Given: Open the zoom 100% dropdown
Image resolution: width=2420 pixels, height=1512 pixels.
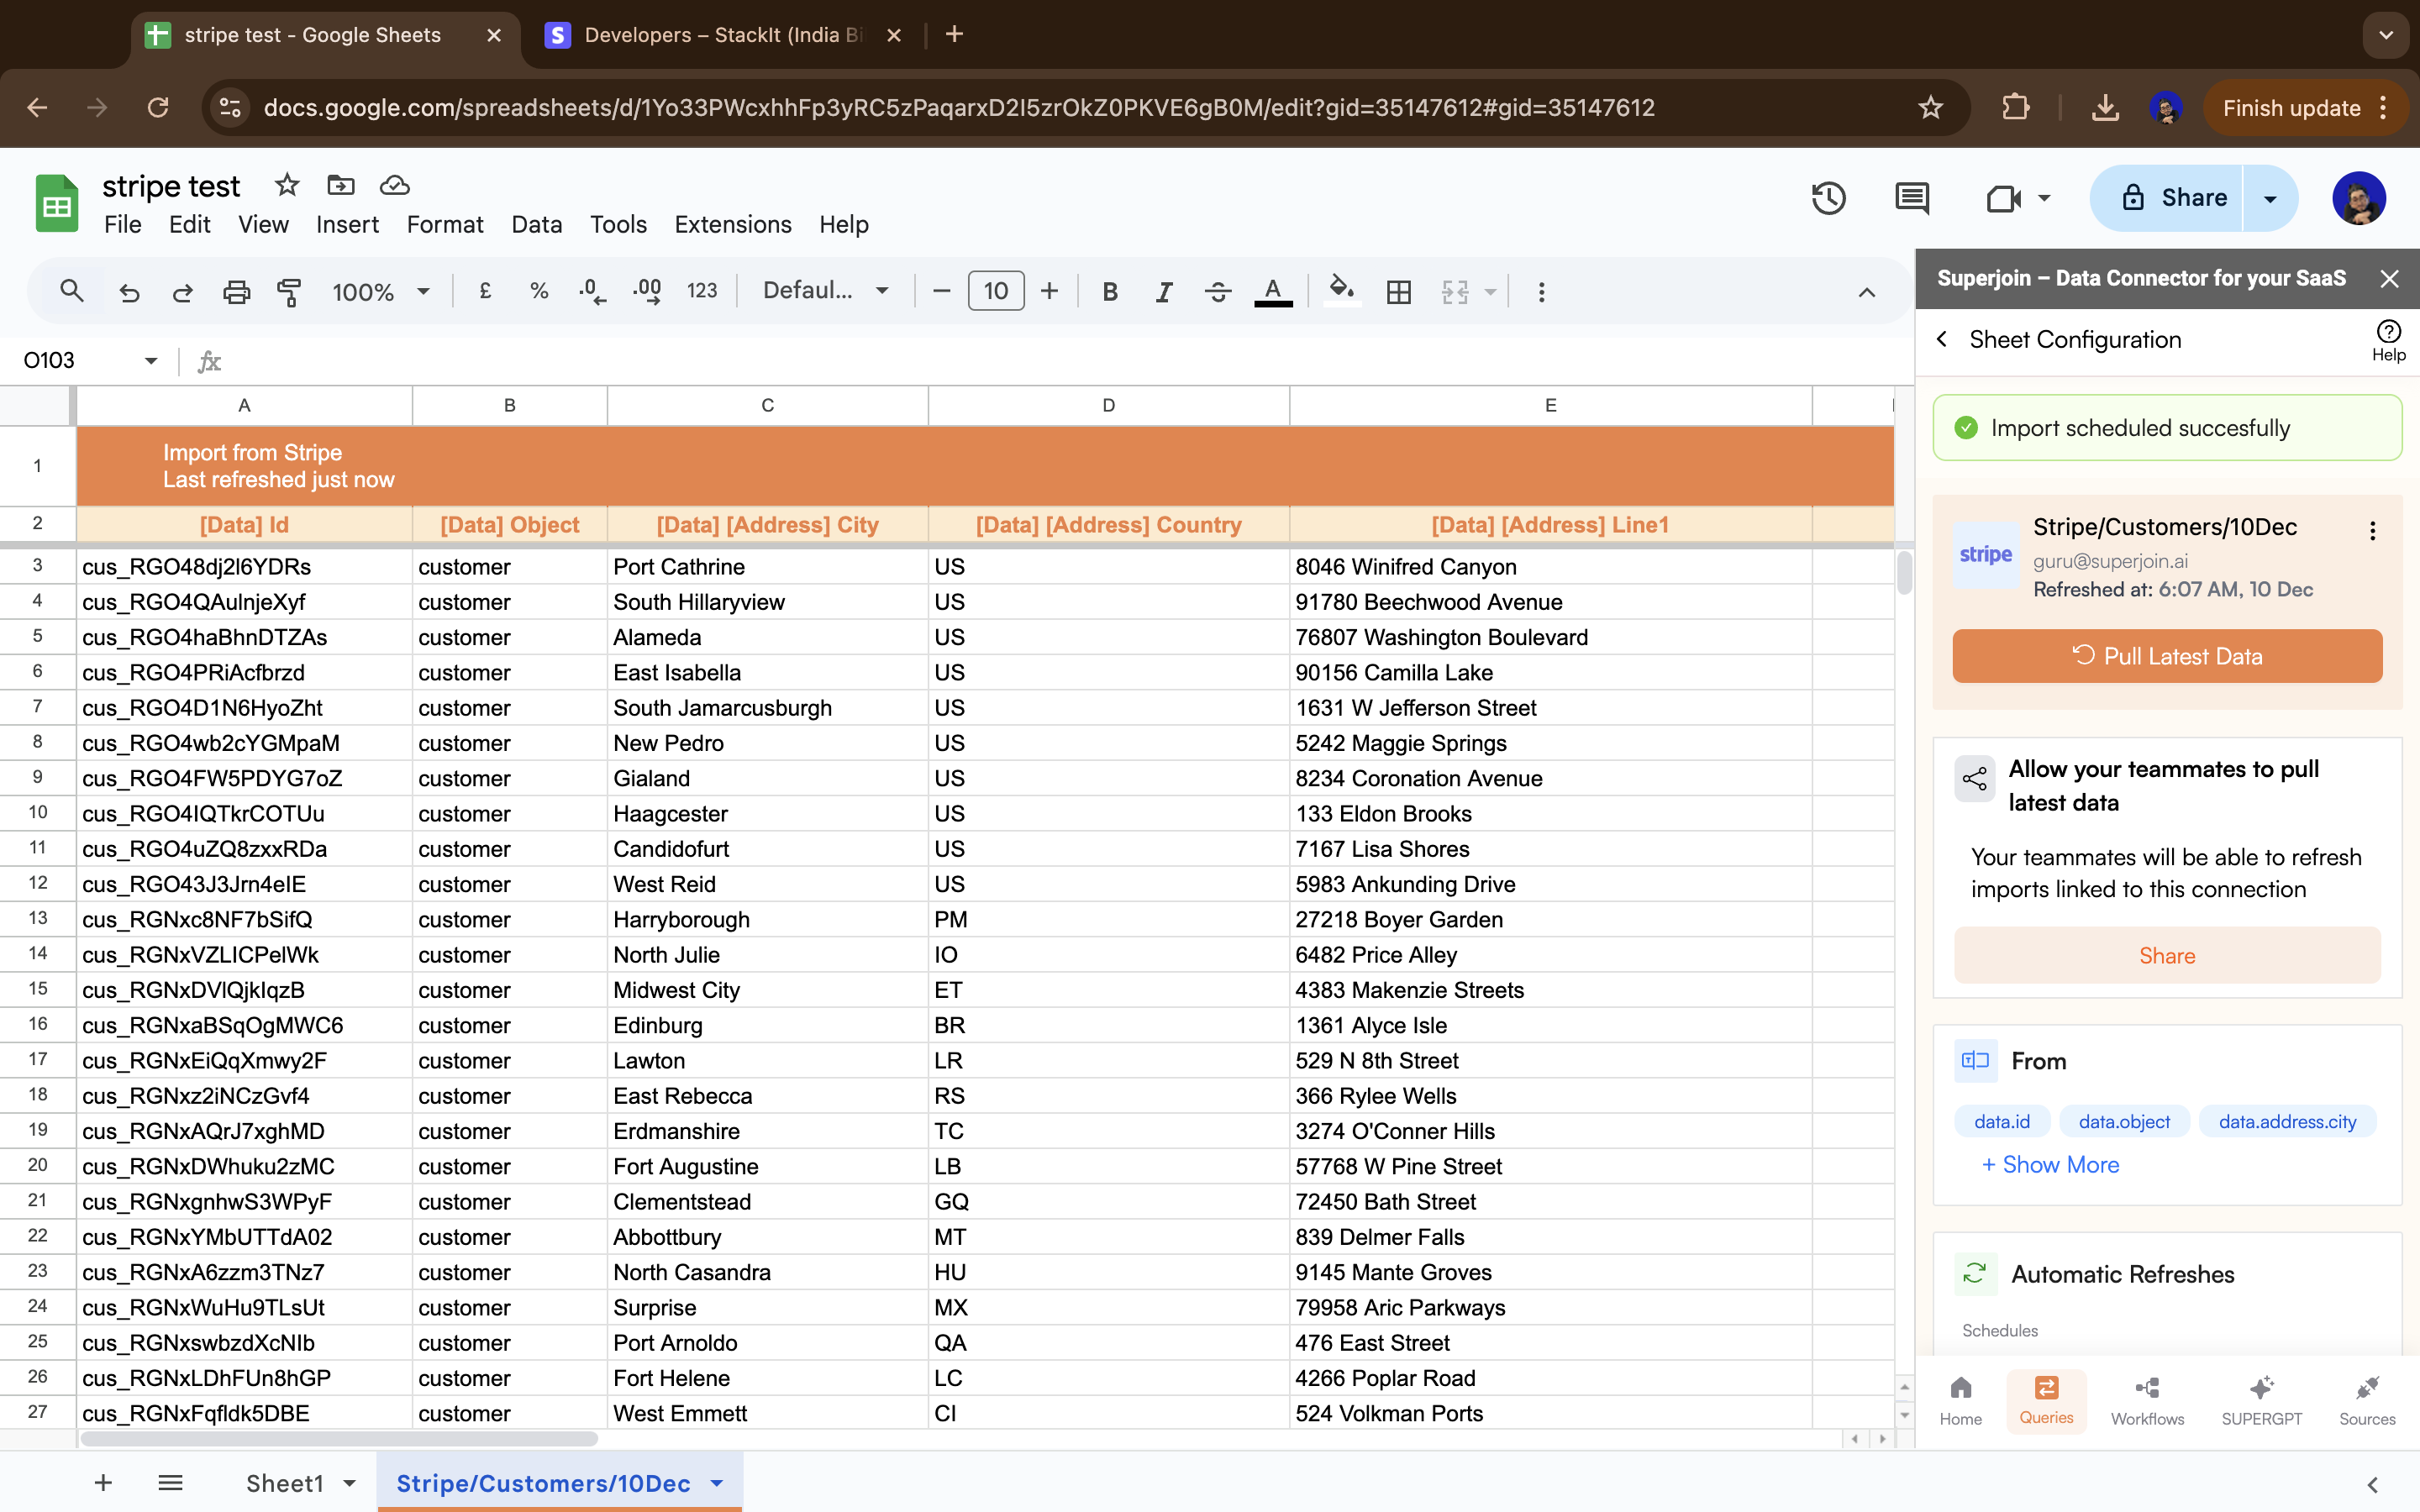Looking at the screenshot, I should pyautogui.click(x=381, y=291).
